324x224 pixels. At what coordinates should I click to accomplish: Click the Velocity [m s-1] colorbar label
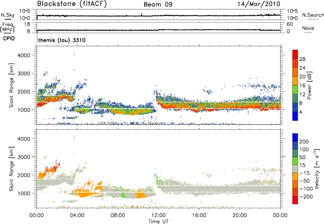(x=317, y=169)
